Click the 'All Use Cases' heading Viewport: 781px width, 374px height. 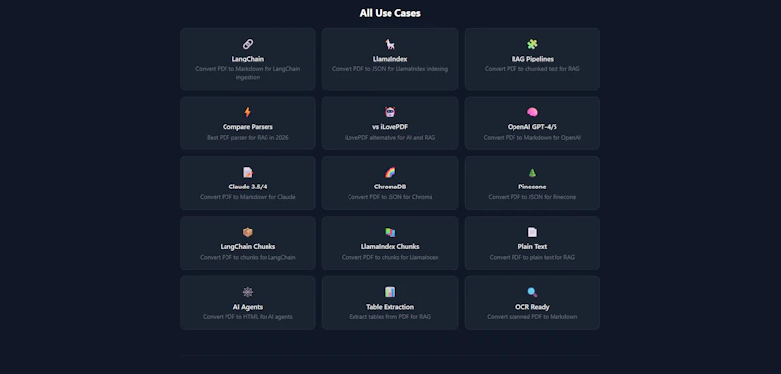click(x=390, y=13)
